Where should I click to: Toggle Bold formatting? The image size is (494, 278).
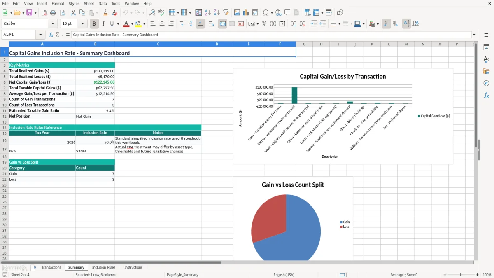(x=94, y=24)
